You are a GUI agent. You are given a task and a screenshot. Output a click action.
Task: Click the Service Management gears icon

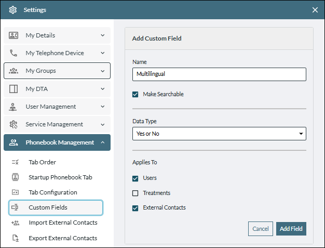pyautogui.click(x=13, y=124)
